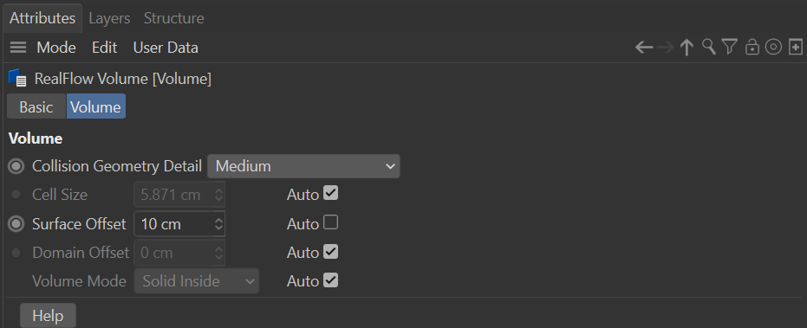Click the Surface Offset stepper arrows

tap(218, 224)
